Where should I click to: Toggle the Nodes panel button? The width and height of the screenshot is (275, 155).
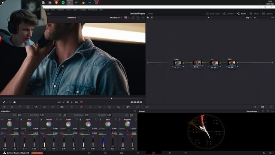coord(241,13)
